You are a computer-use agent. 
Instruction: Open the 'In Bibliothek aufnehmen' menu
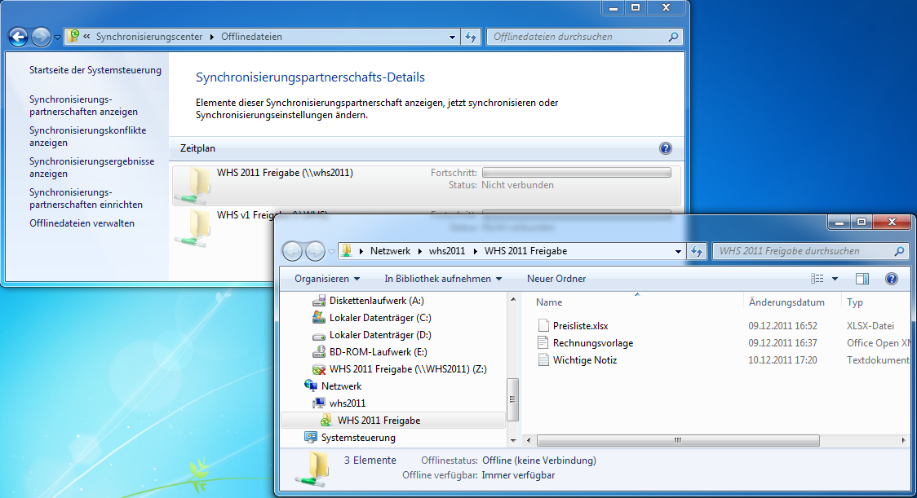(x=443, y=279)
